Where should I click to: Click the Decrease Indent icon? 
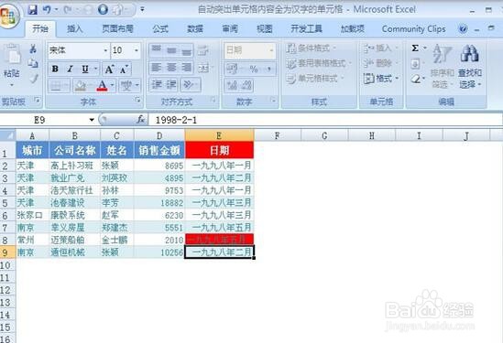157,85
